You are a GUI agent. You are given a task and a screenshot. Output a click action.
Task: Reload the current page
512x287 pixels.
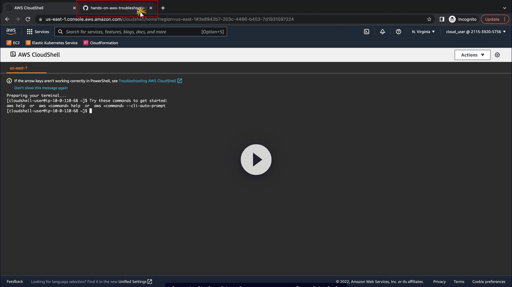click(x=28, y=19)
